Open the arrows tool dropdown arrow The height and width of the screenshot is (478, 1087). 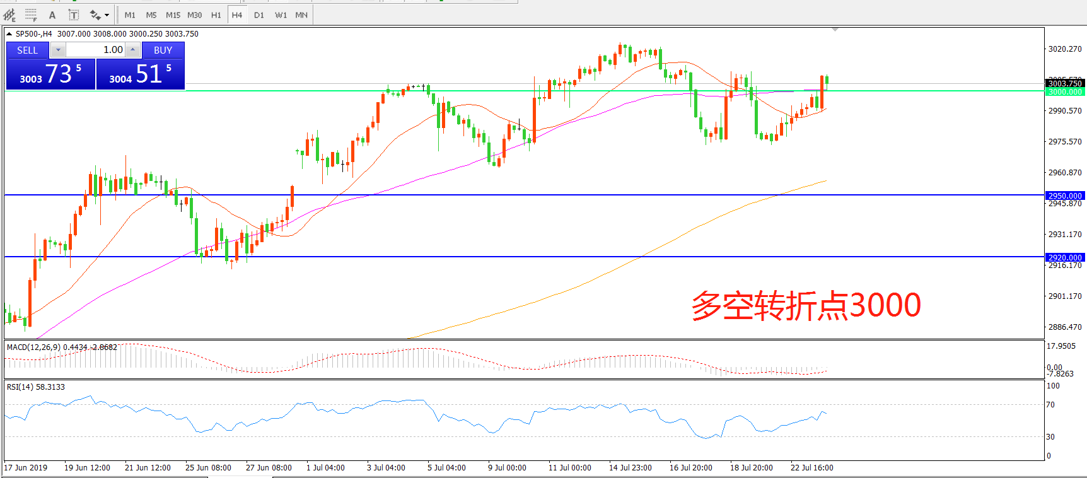coord(107,15)
